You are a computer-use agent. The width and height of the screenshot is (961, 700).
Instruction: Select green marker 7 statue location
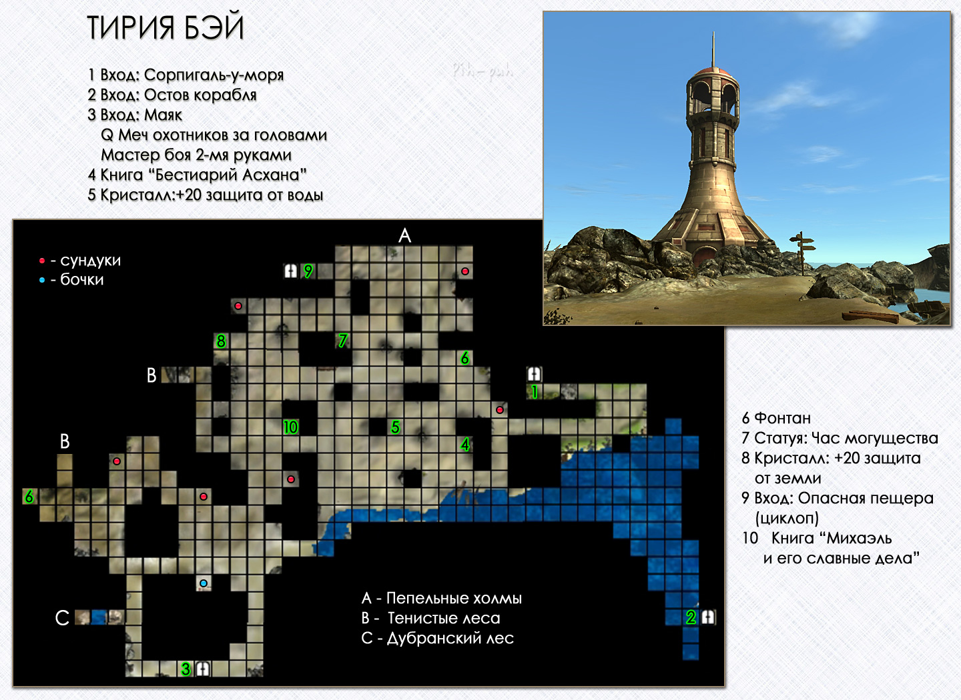coord(343,341)
